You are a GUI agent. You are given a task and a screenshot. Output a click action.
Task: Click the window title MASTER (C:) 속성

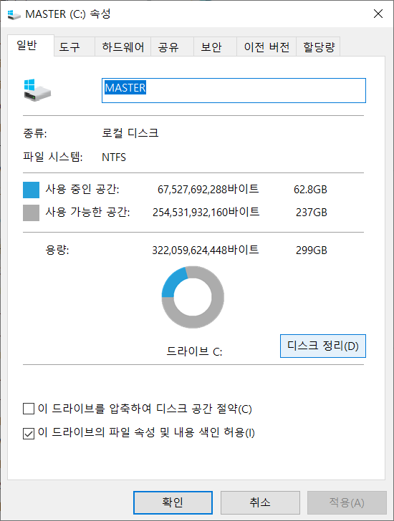coord(68,14)
